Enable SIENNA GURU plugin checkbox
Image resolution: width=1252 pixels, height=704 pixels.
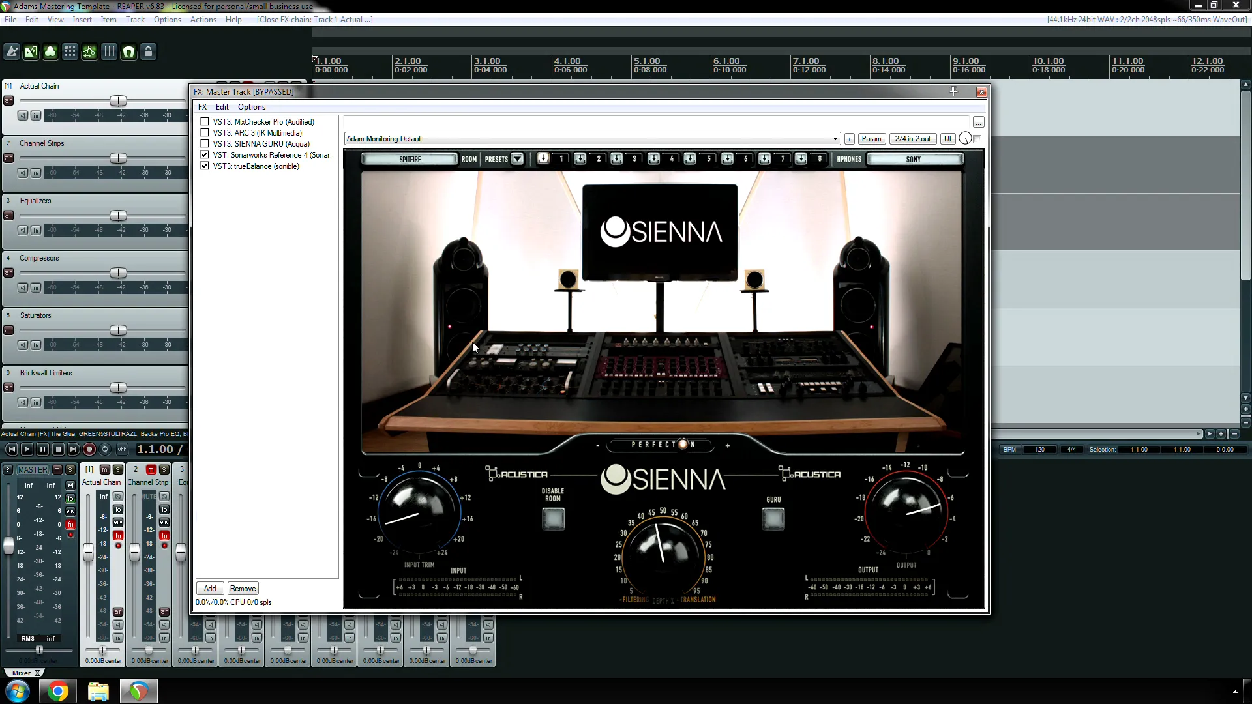click(x=205, y=143)
